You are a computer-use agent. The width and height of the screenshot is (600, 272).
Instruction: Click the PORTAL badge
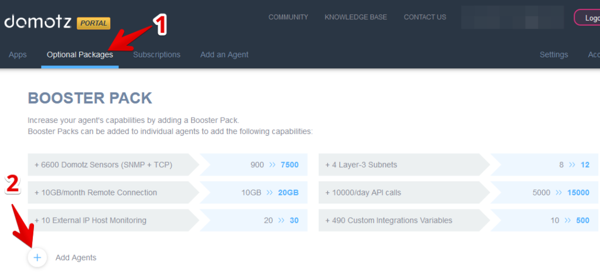(94, 23)
